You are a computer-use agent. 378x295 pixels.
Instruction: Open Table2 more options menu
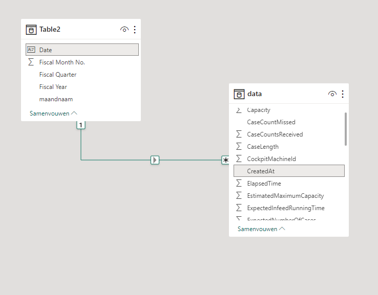(x=135, y=30)
